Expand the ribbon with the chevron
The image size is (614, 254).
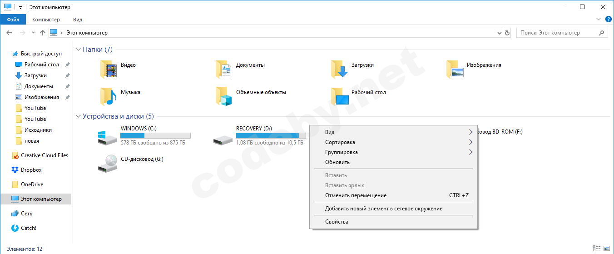tap(598, 20)
